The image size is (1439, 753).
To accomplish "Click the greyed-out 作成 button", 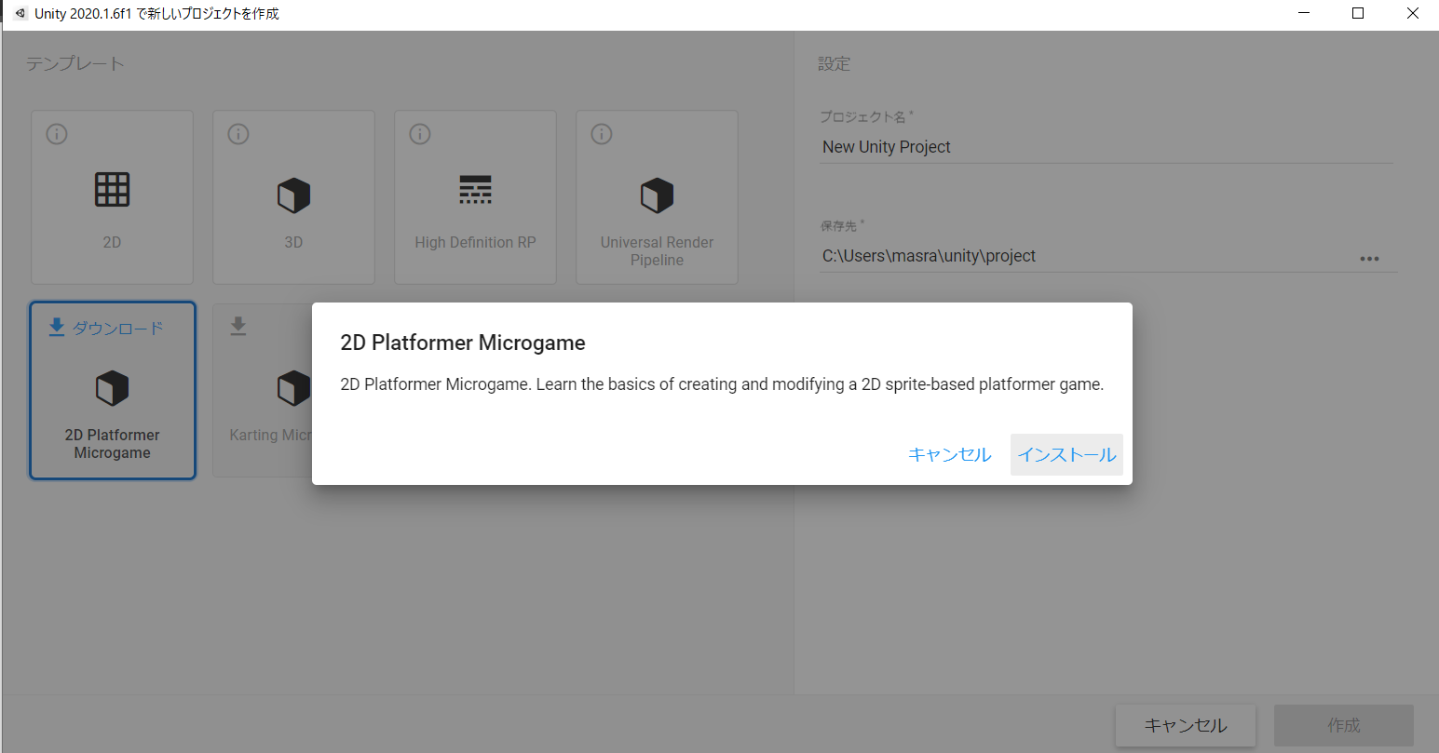I will tap(1344, 725).
